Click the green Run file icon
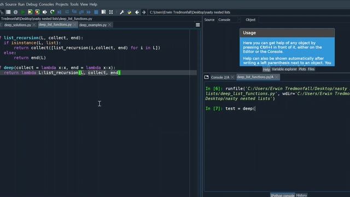The height and width of the screenshot is (197, 350). coord(23,12)
